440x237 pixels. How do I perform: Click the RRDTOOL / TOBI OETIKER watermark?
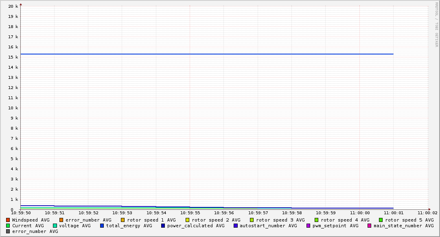tap(437, 24)
